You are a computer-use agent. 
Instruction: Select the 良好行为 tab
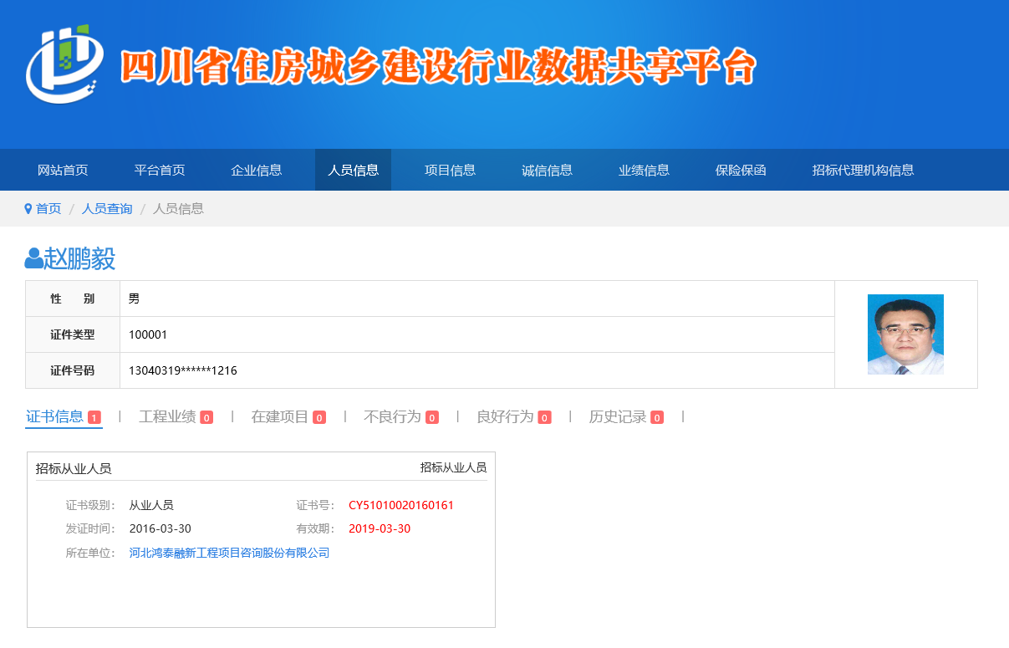point(505,416)
